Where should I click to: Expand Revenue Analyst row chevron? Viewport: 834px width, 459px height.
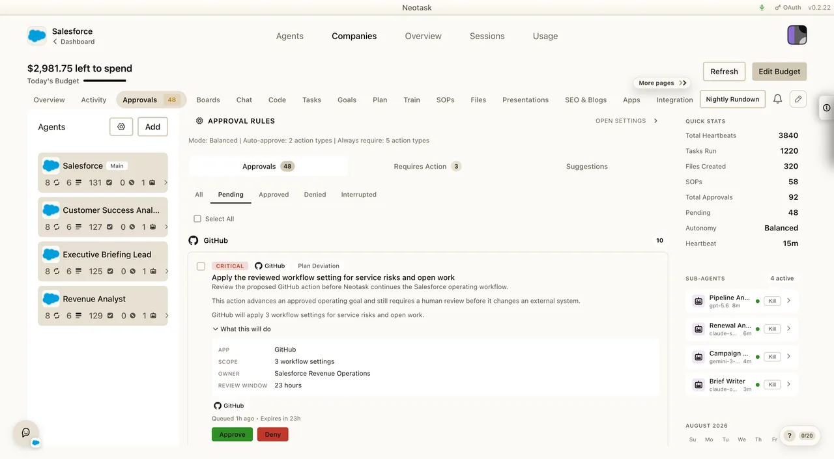coord(165,315)
